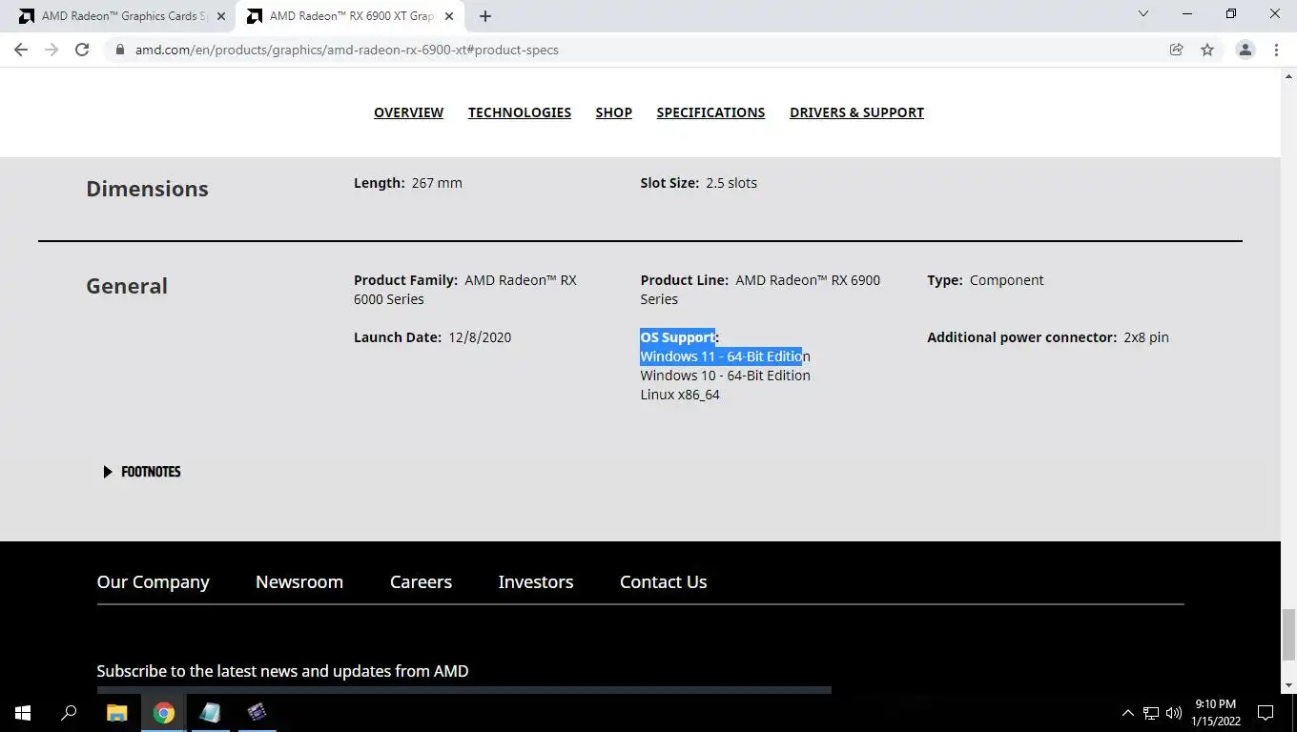
Task: Click the page vertical scrollbar thumb
Action: 1288,634
